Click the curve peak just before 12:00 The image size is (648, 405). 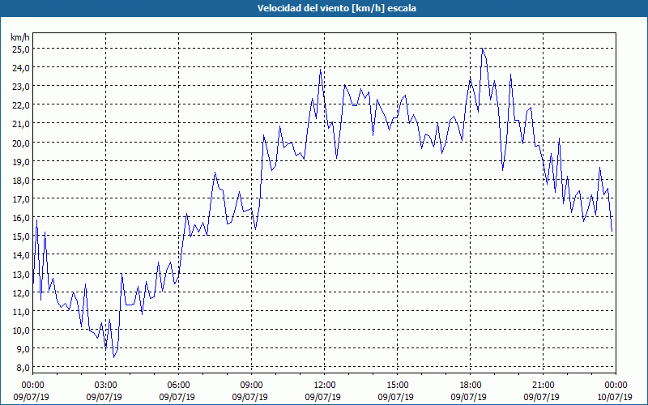coord(320,69)
